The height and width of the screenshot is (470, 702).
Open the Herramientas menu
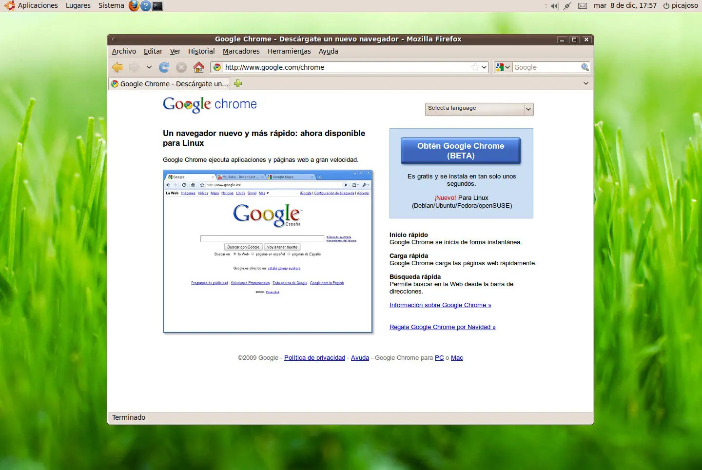(x=289, y=51)
